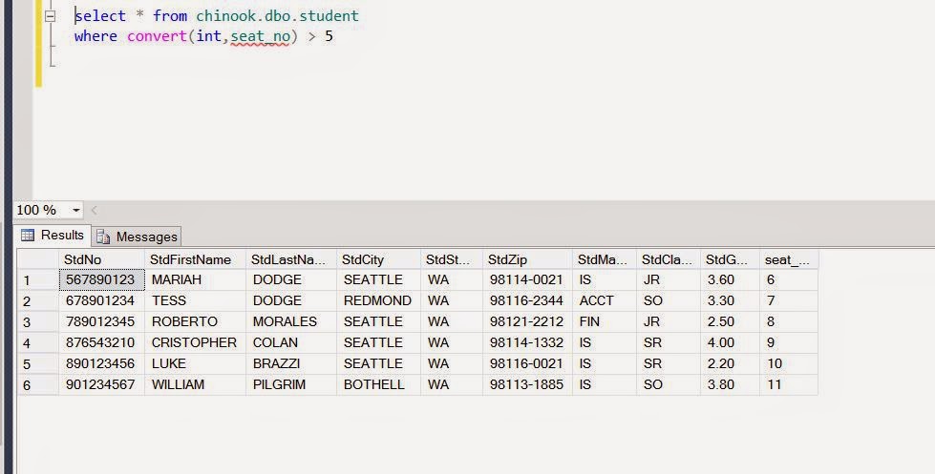Click zip cell 98114-1332

pyautogui.click(x=527, y=342)
